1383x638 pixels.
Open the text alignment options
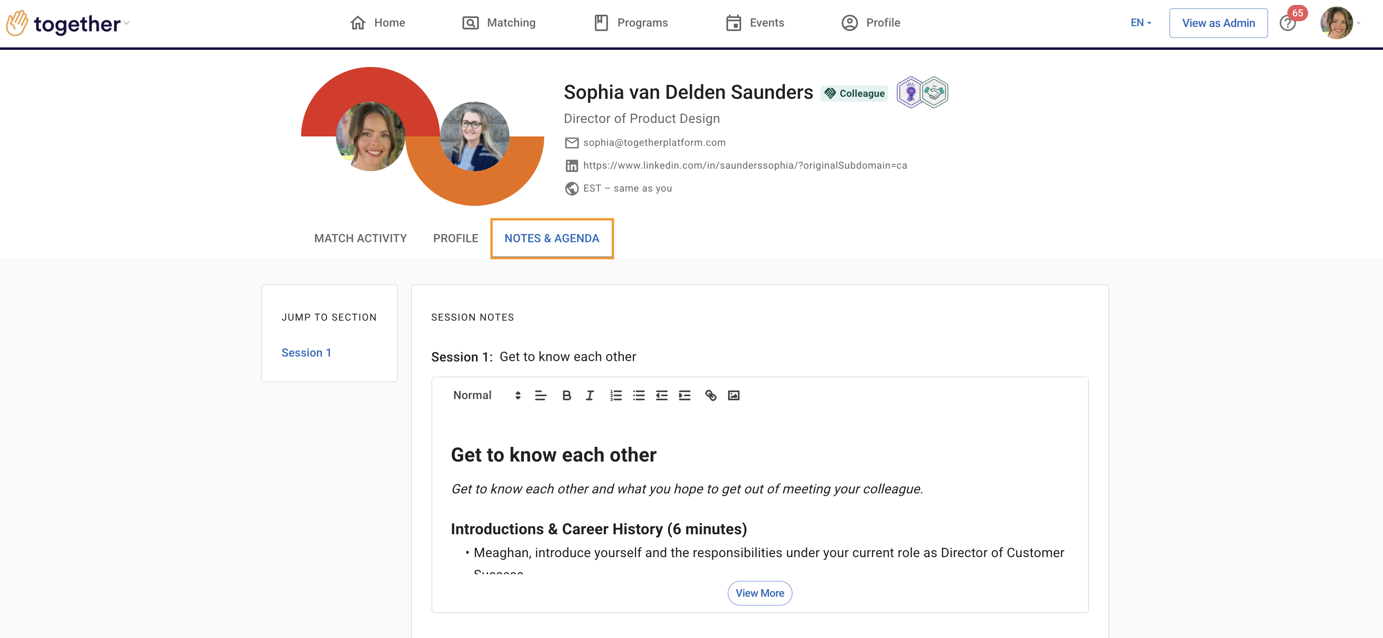pos(541,395)
